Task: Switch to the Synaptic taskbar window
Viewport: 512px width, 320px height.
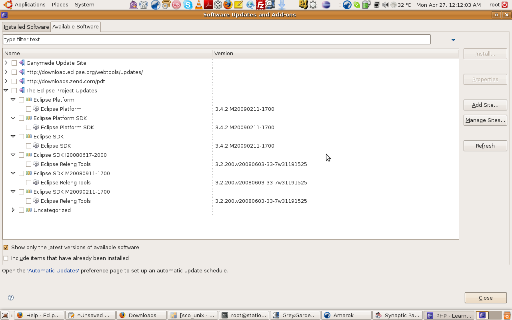Action: [397, 315]
